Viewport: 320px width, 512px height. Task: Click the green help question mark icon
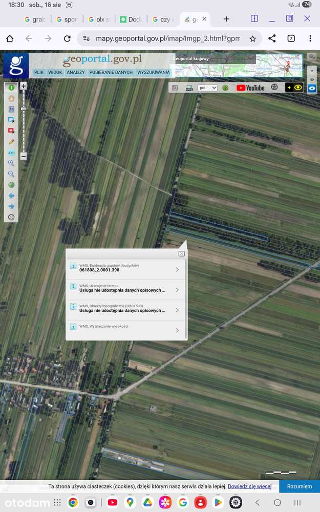click(225, 88)
